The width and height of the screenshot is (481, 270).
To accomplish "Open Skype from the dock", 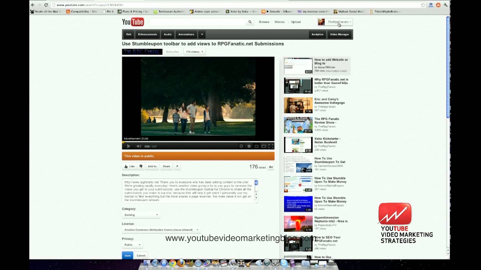I will click(284, 263).
